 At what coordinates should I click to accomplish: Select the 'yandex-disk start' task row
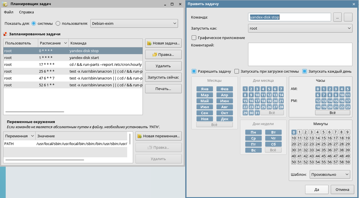pyautogui.click(x=73, y=58)
